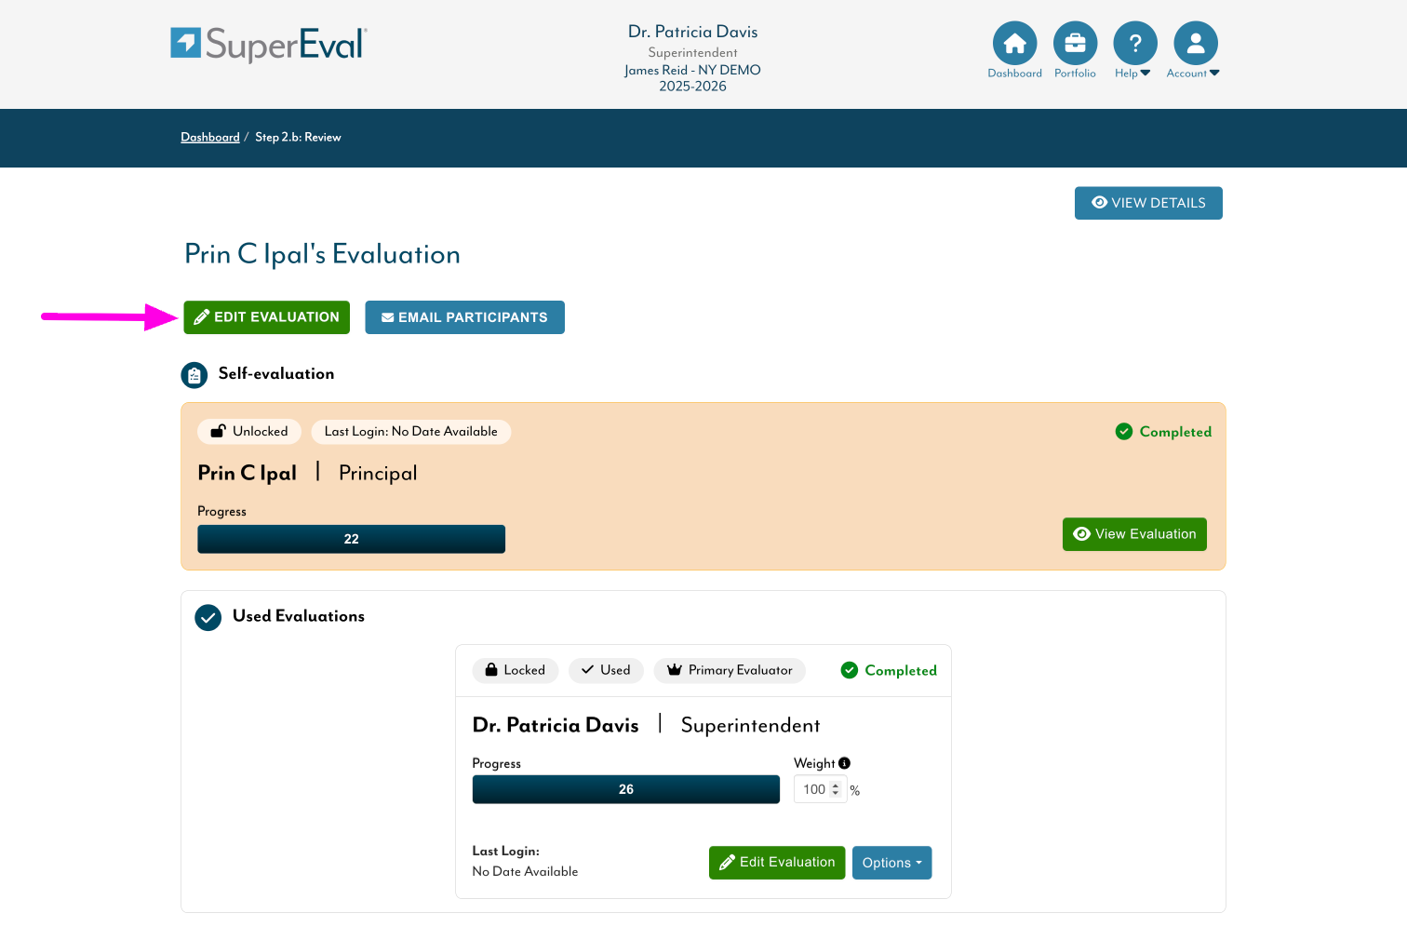Expand the Options dropdown button
1407x940 pixels.
click(x=891, y=863)
